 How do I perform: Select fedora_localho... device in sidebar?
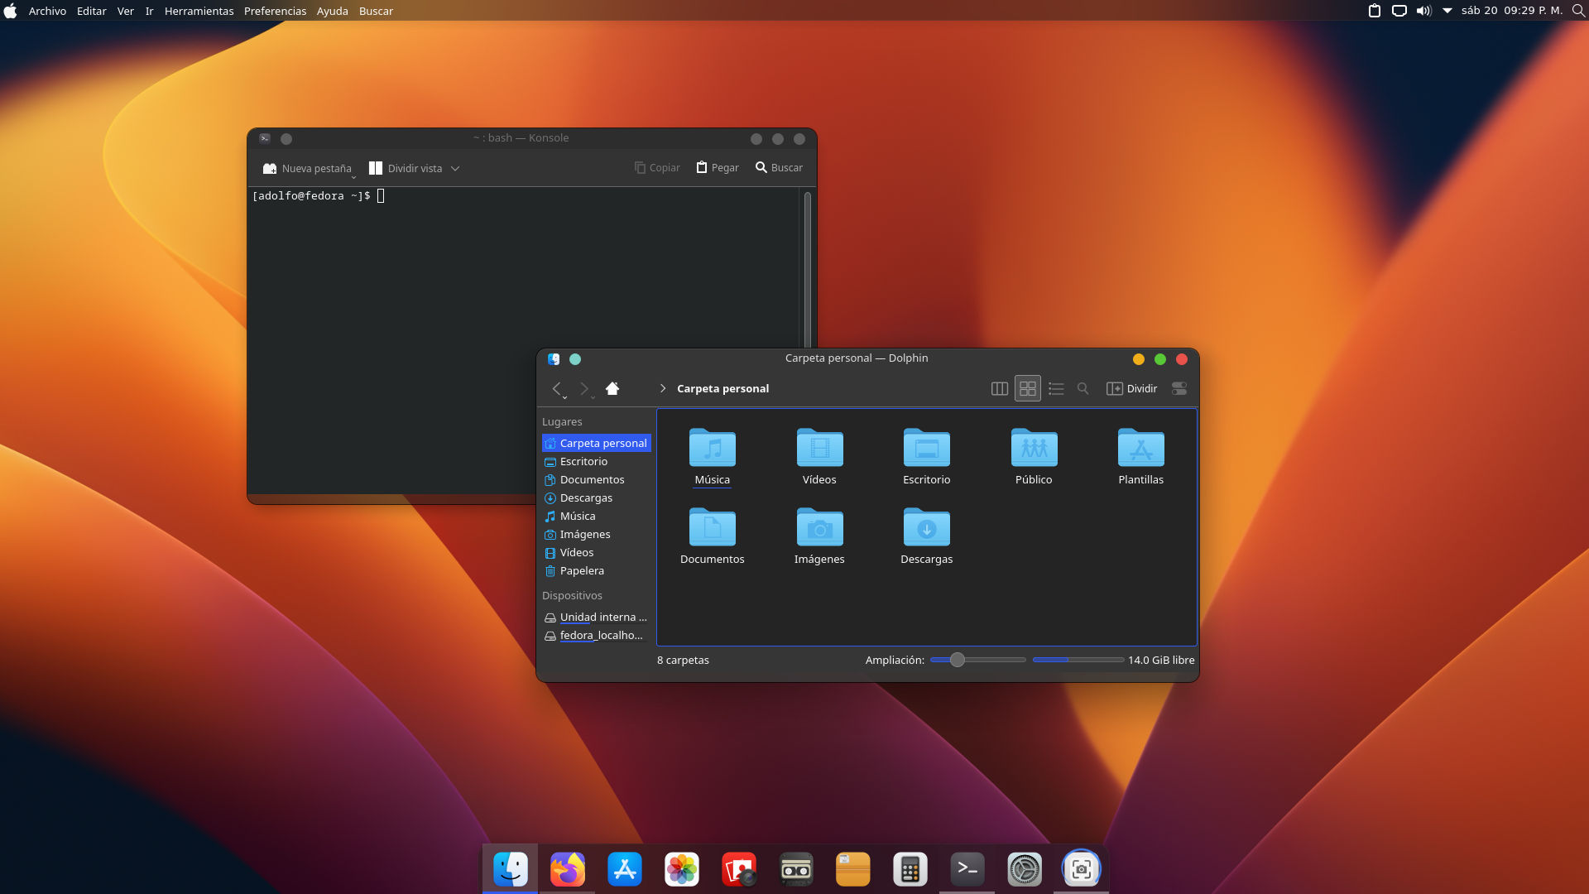click(596, 636)
